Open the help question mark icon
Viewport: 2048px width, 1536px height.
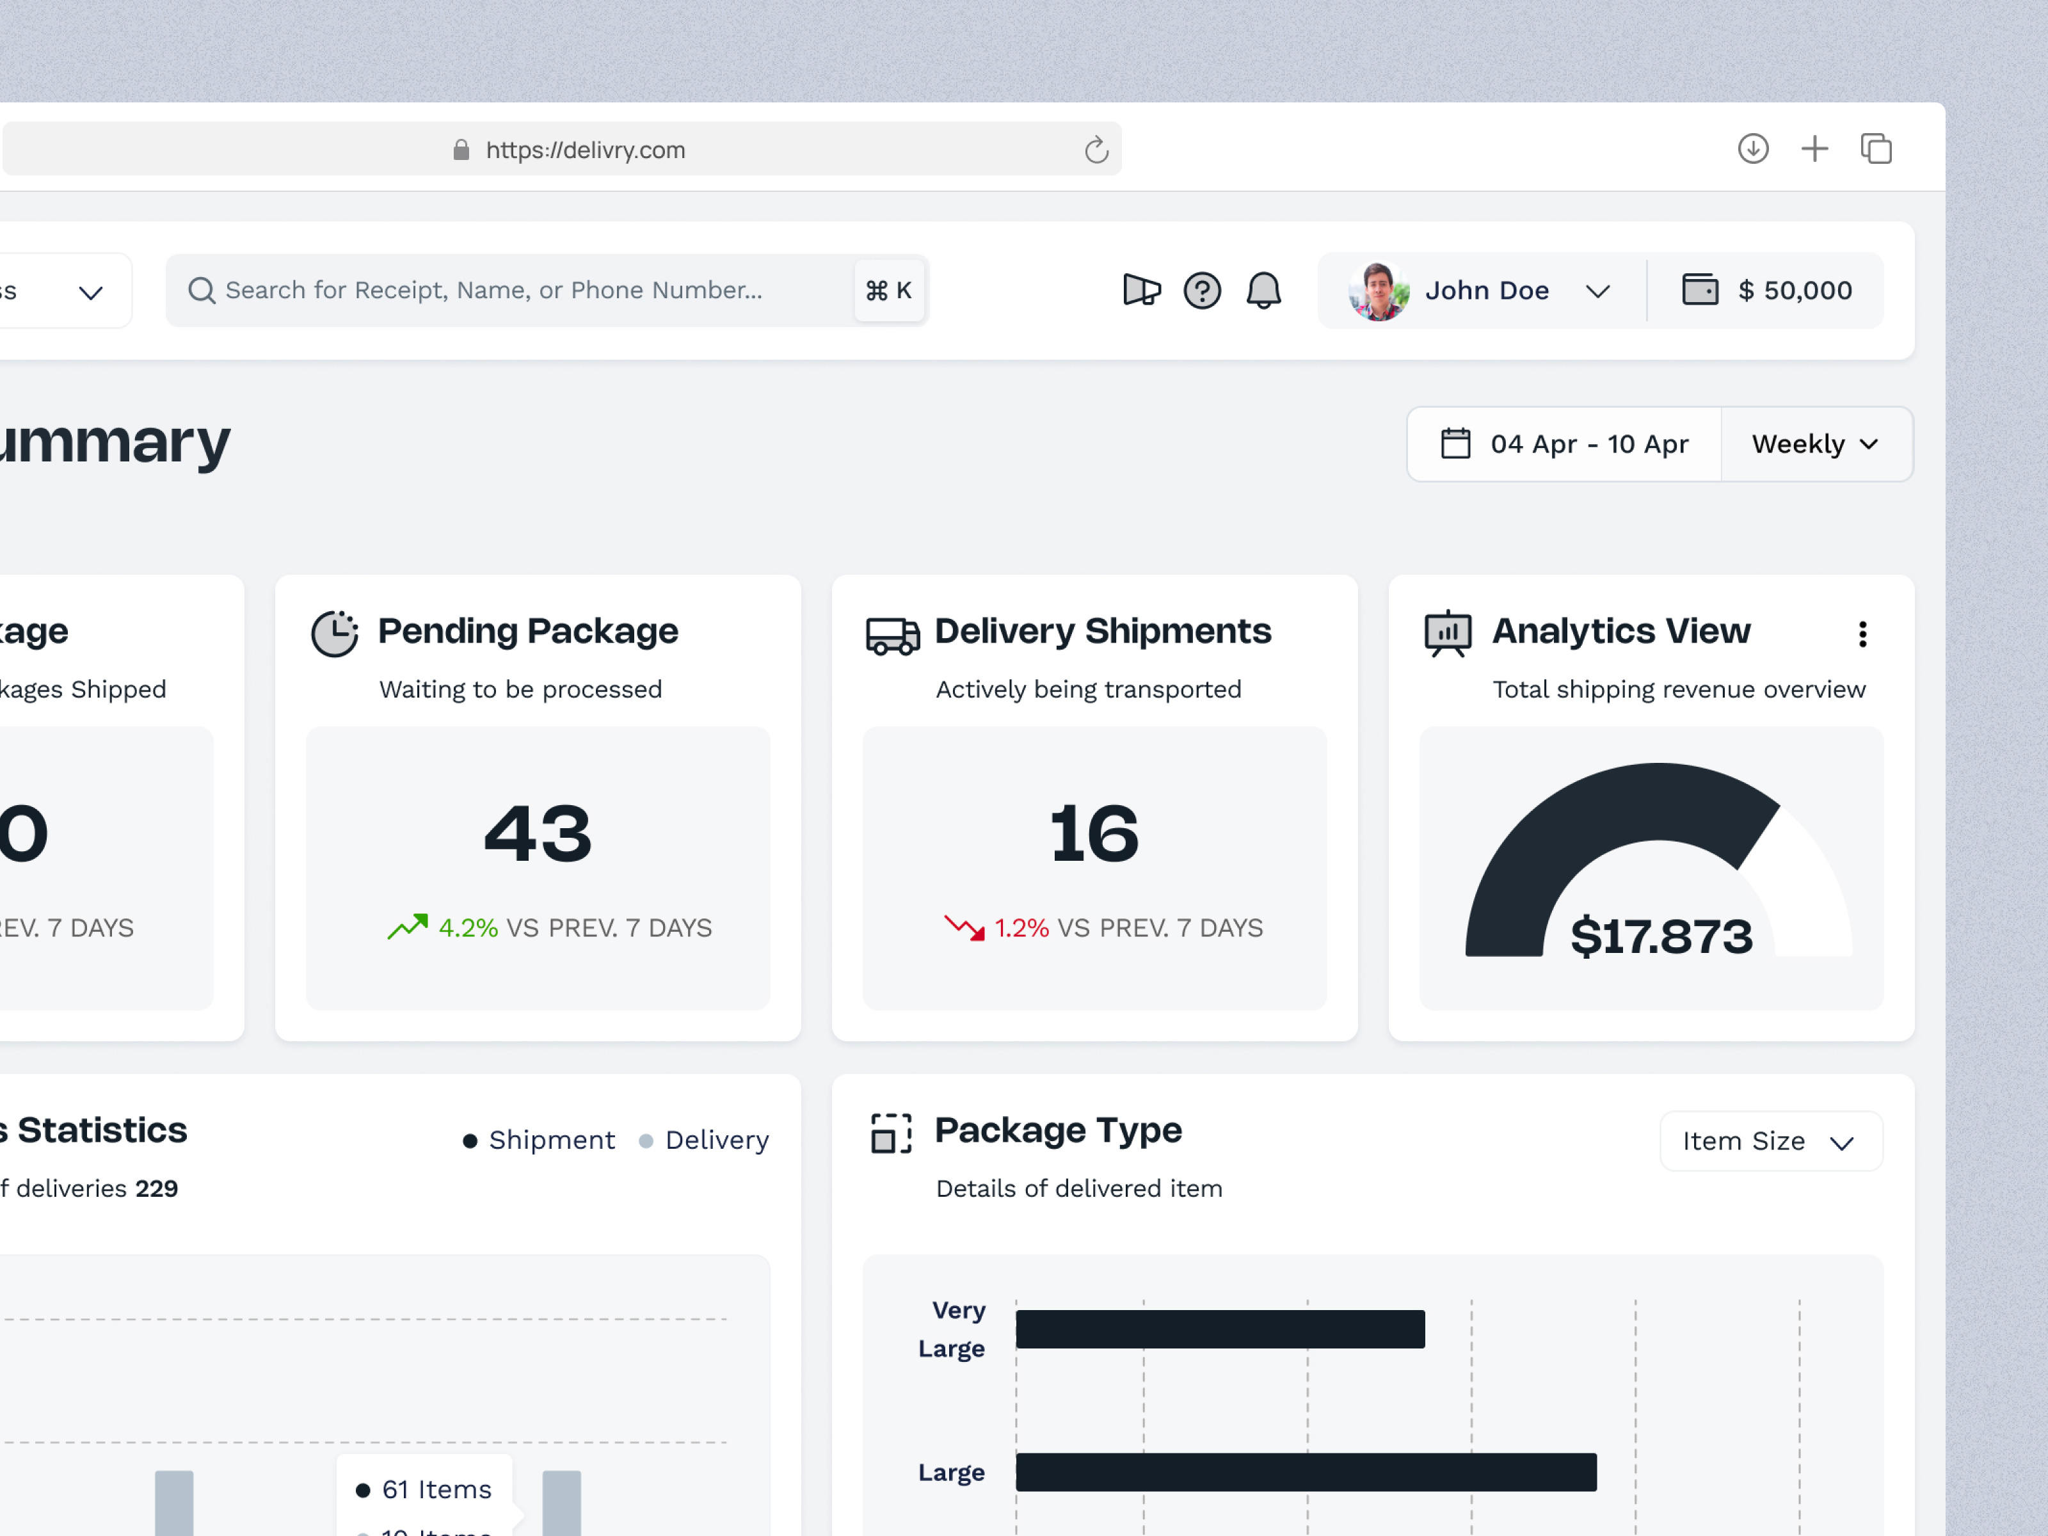pos(1202,291)
